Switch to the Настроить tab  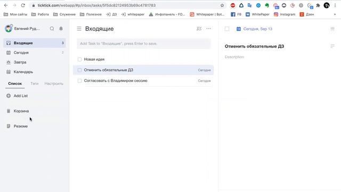click(54, 84)
